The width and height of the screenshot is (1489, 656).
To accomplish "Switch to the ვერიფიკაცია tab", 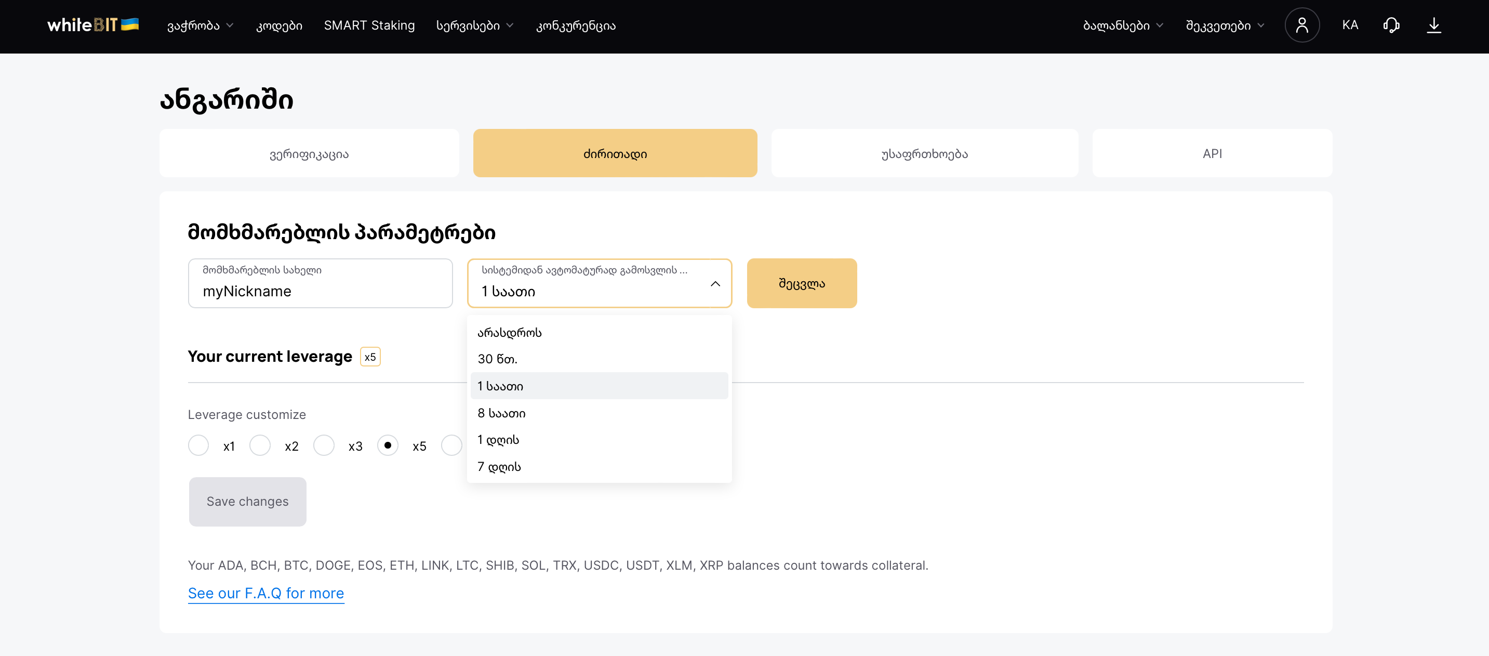I will click(x=309, y=153).
